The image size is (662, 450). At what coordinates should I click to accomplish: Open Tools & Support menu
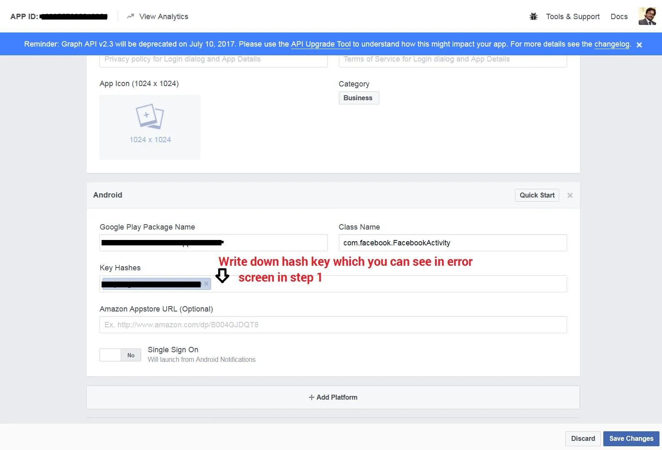point(573,17)
